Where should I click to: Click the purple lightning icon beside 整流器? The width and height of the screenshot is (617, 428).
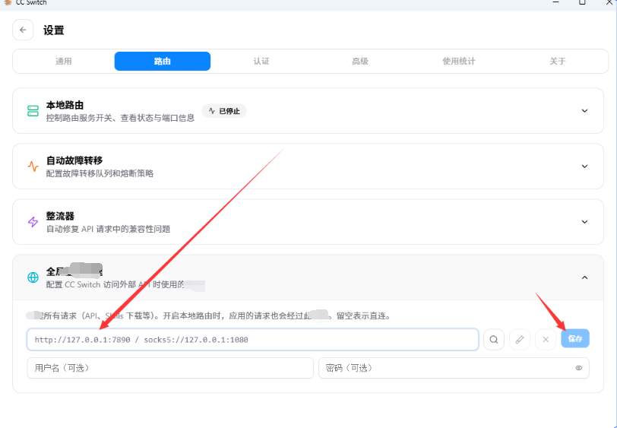coord(33,222)
